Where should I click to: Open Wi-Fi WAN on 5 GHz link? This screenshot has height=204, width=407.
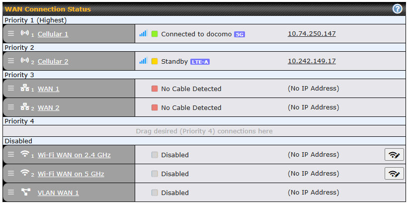71,174
